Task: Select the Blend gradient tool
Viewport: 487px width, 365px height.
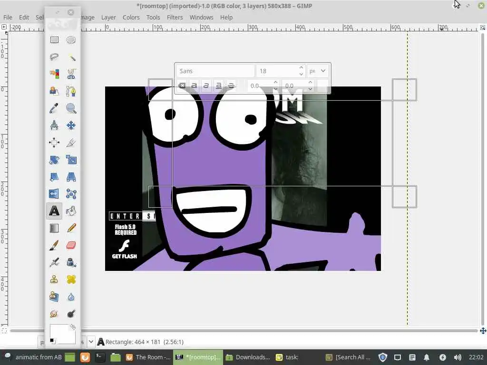Action: [x=54, y=228]
